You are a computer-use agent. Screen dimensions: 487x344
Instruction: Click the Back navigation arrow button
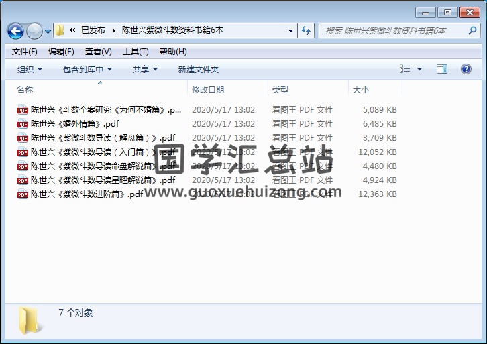point(15,31)
